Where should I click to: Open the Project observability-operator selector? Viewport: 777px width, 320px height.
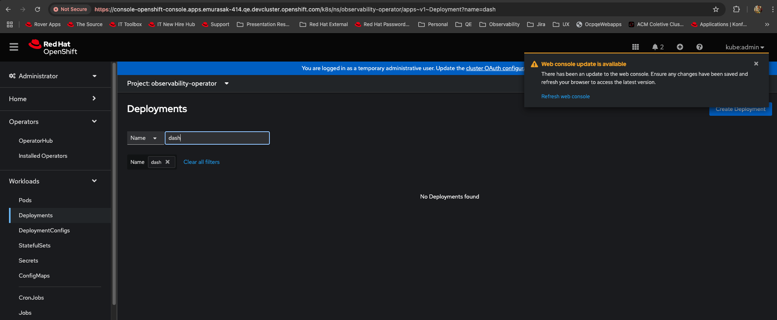[178, 84]
